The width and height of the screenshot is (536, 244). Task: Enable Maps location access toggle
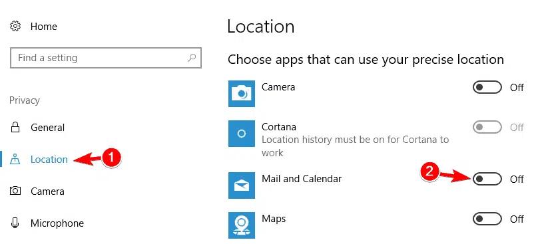[x=487, y=219]
